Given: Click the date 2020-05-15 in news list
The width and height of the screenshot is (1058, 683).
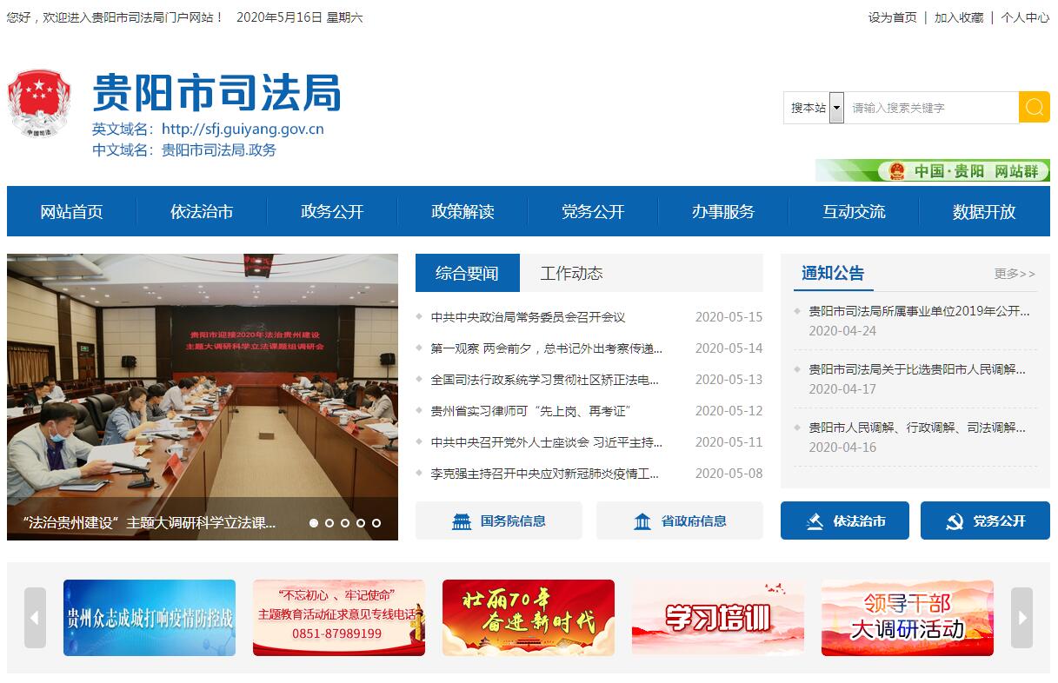Looking at the screenshot, I should [x=729, y=317].
